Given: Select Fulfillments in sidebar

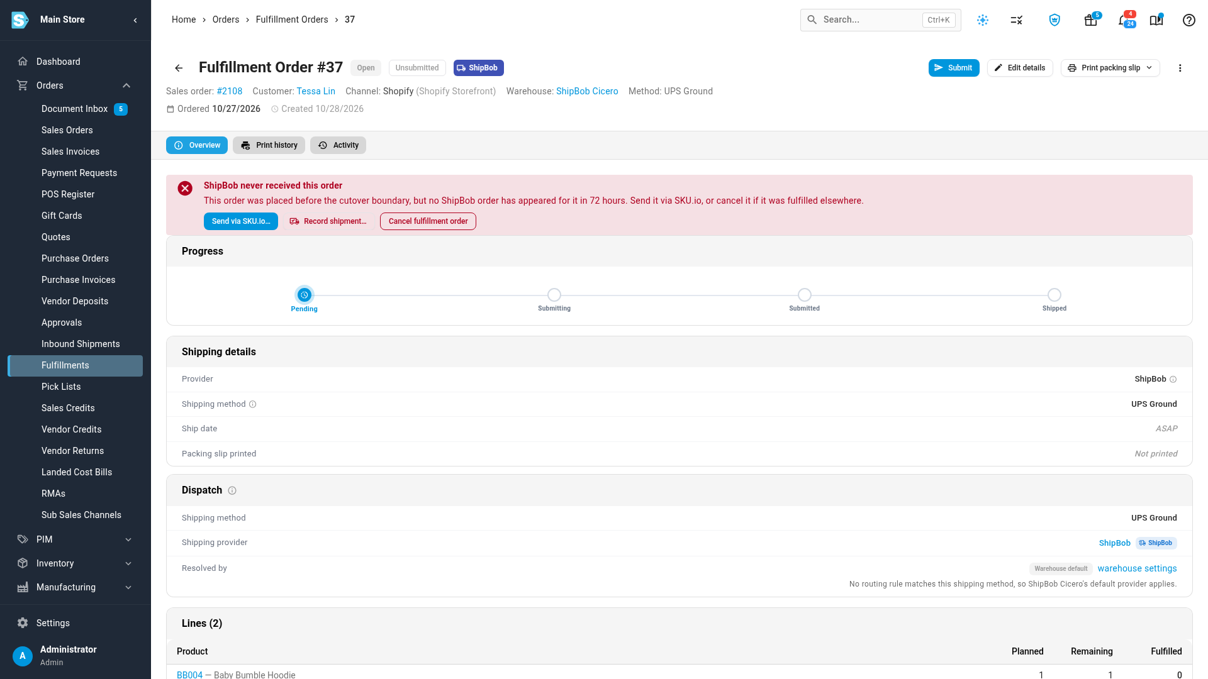Looking at the screenshot, I should tap(75, 365).
